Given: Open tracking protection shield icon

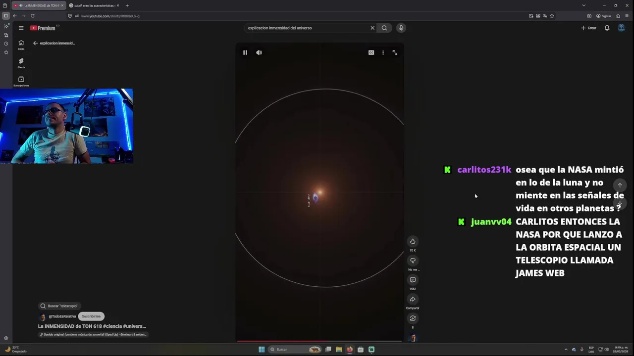Looking at the screenshot, I should coord(70,16).
